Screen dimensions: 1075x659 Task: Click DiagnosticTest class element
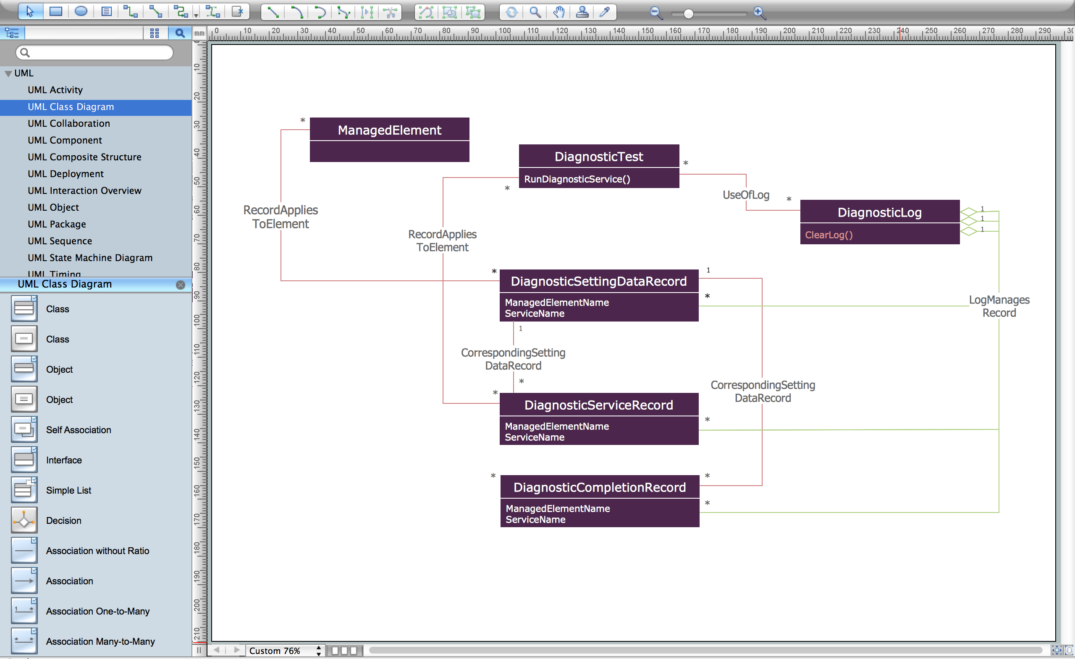(598, 168)
